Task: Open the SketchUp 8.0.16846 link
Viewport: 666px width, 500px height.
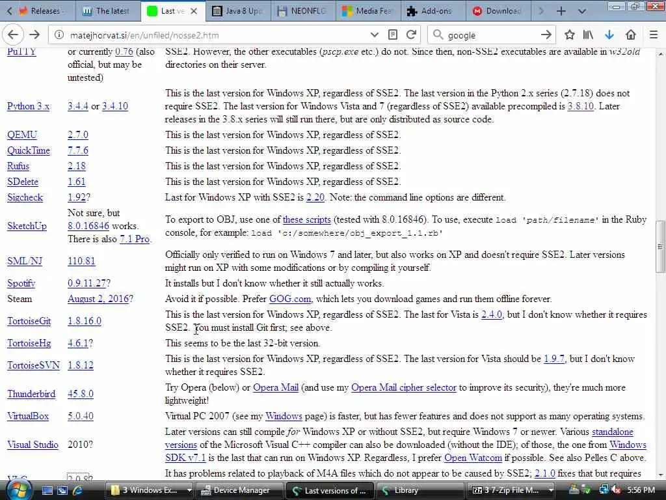Action: coord(88,226)
